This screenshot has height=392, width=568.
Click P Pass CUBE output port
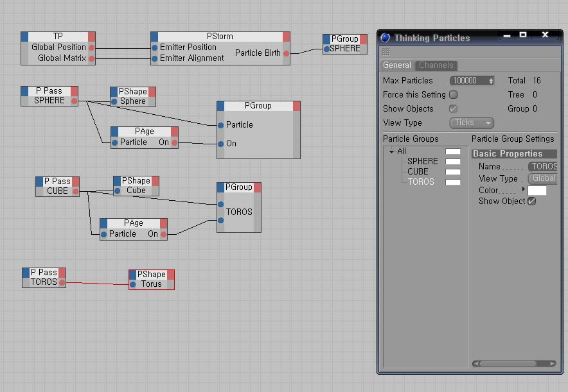click(75, 191)
